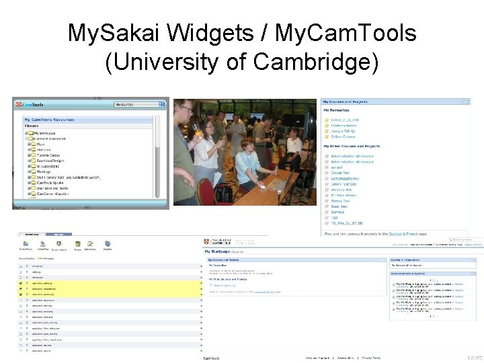Toggle star for Online Chinese
The width and height of the screenshot is (484, 363).
pos(327,136)
